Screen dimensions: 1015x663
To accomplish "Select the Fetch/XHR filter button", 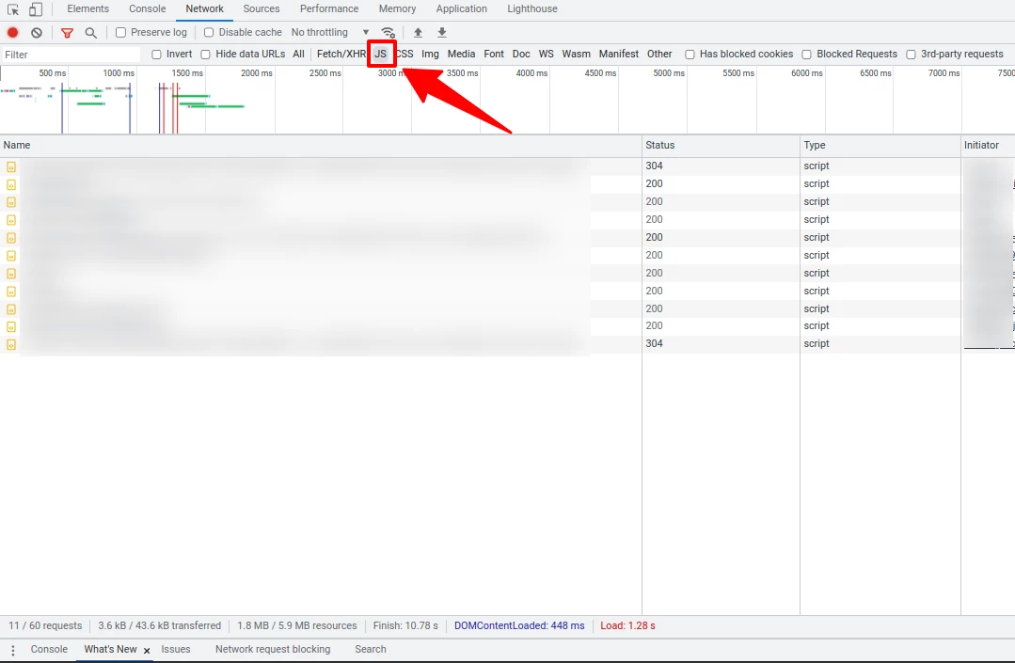I will point(341,55).
